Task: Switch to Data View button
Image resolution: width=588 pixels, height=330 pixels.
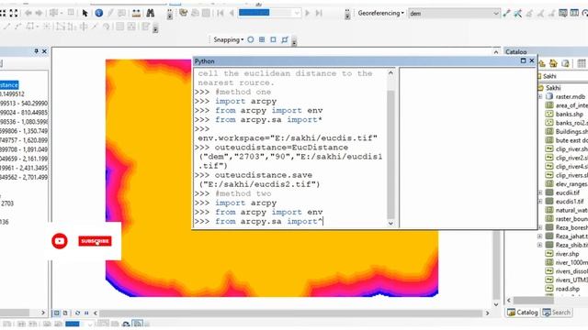Action: click(x=56, y=313)
